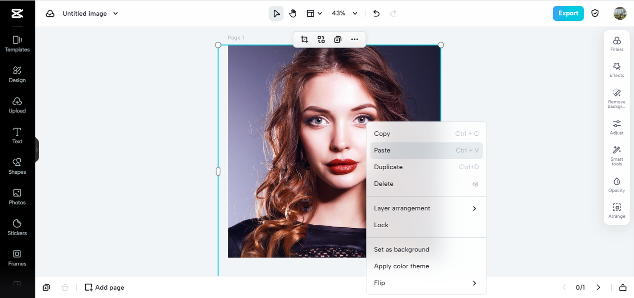This screenshot has width=634, height=298.
Task: Choose Lock in the context menu
Action: (x=426, y=225)
